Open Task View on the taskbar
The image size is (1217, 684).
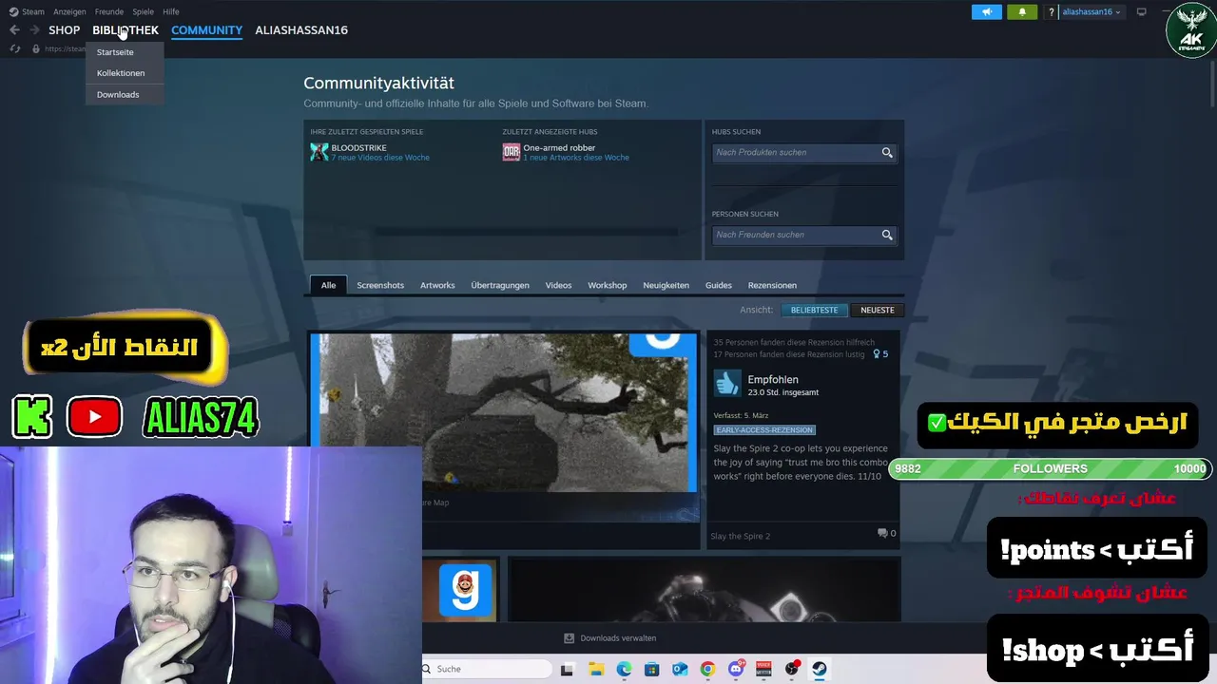(567, 669)
